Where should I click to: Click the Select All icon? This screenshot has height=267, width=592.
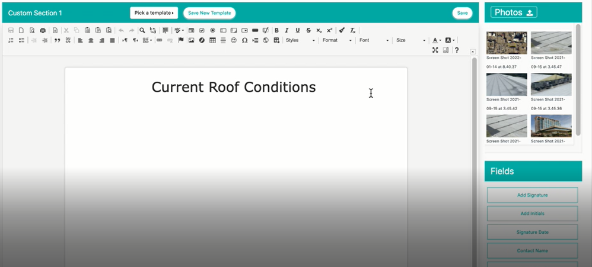[x=165, y=30]
